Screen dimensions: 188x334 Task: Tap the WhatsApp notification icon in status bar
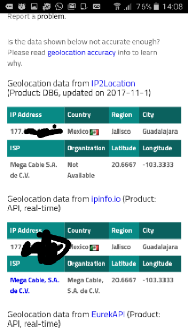pos(59,6)
